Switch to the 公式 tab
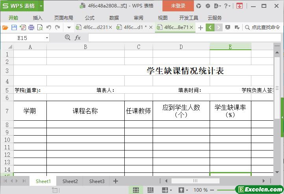 (x=90, y=18)
